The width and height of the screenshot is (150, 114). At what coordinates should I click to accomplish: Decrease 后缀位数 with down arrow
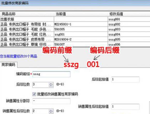(x=51, y=86)
